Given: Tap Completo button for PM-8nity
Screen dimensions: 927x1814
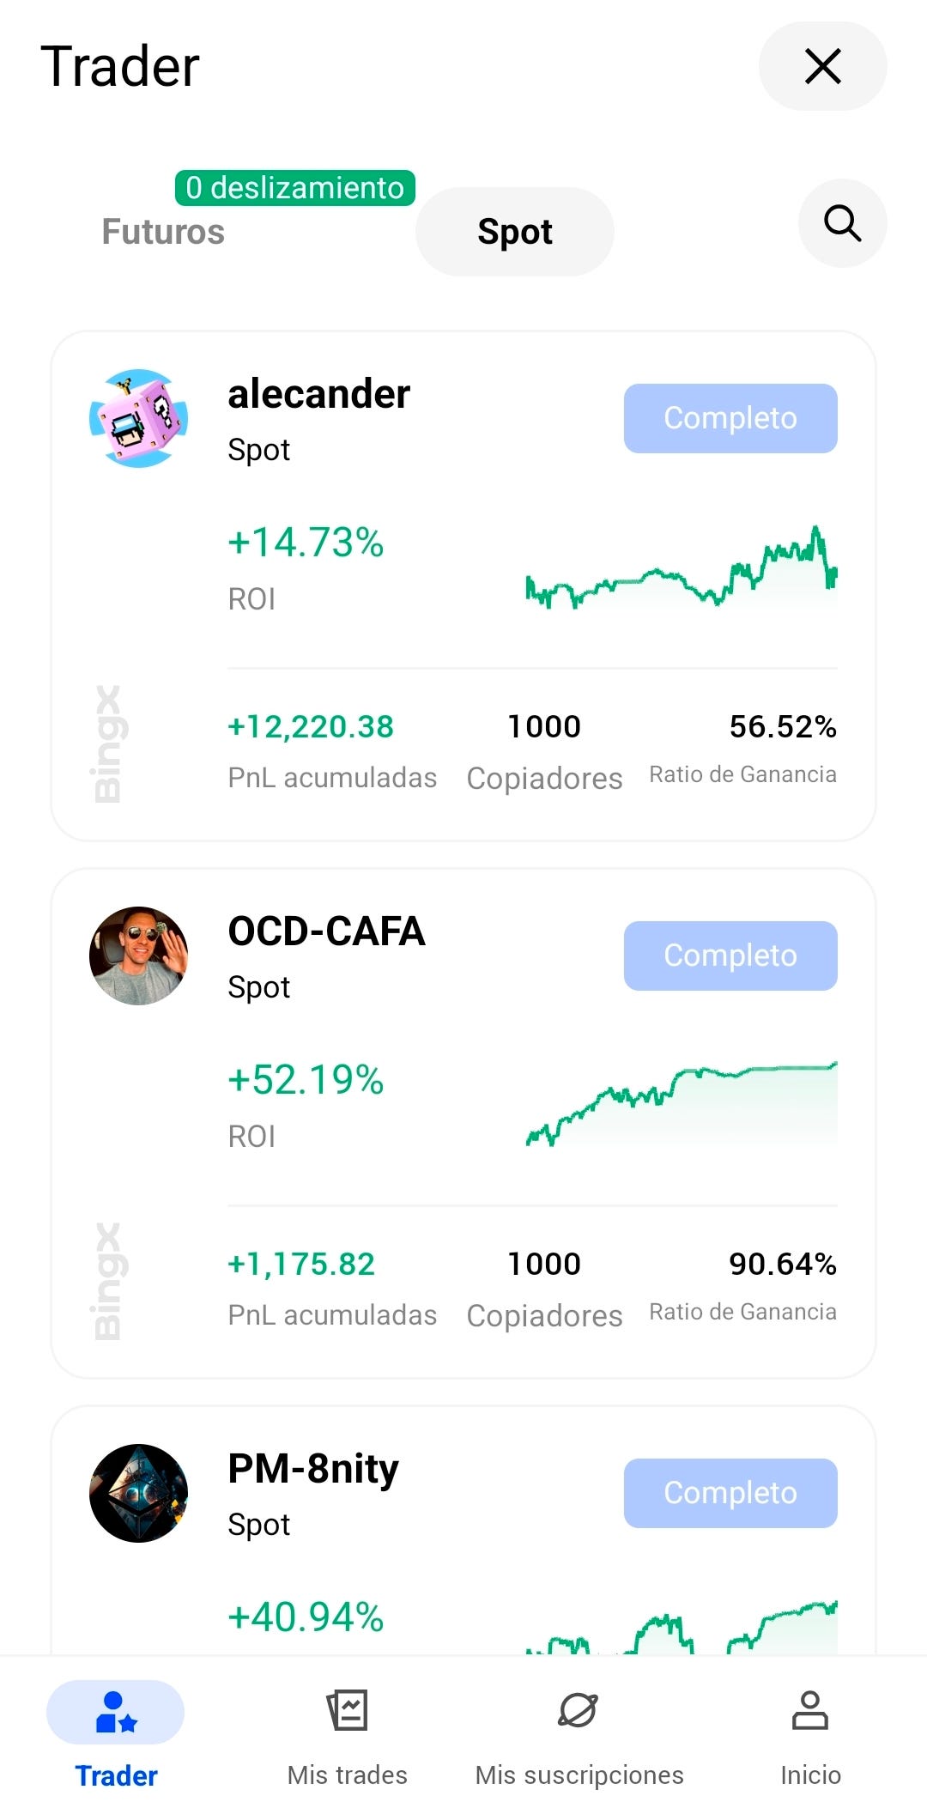Looking at the screenshot, I should (x=730, y=1493).
